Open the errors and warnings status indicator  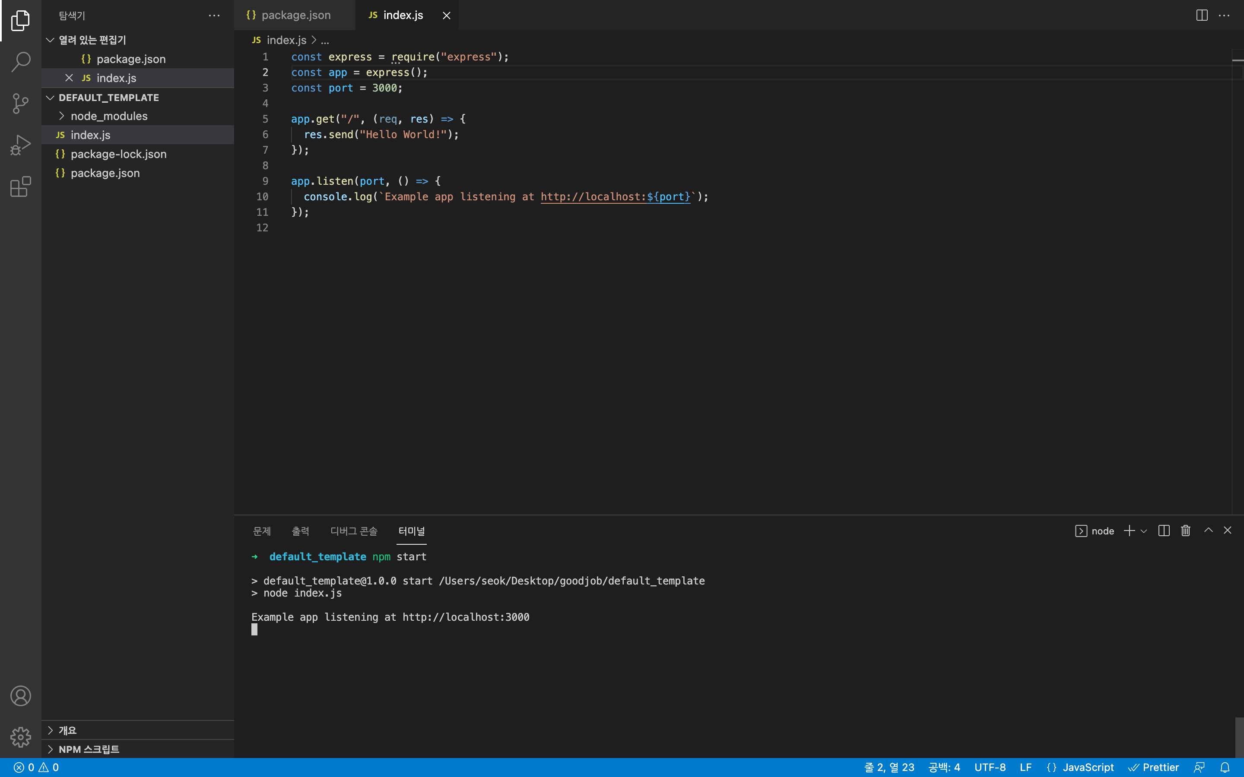click(x=36, y=767)
